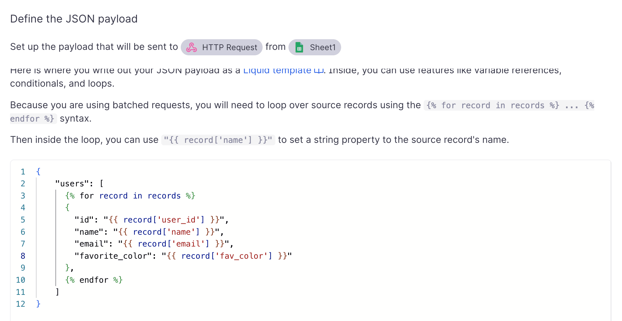Click the green Google Sheets icon beside Sheet1
The height and width of the screenshot is (321, 622).
point(299,47)
